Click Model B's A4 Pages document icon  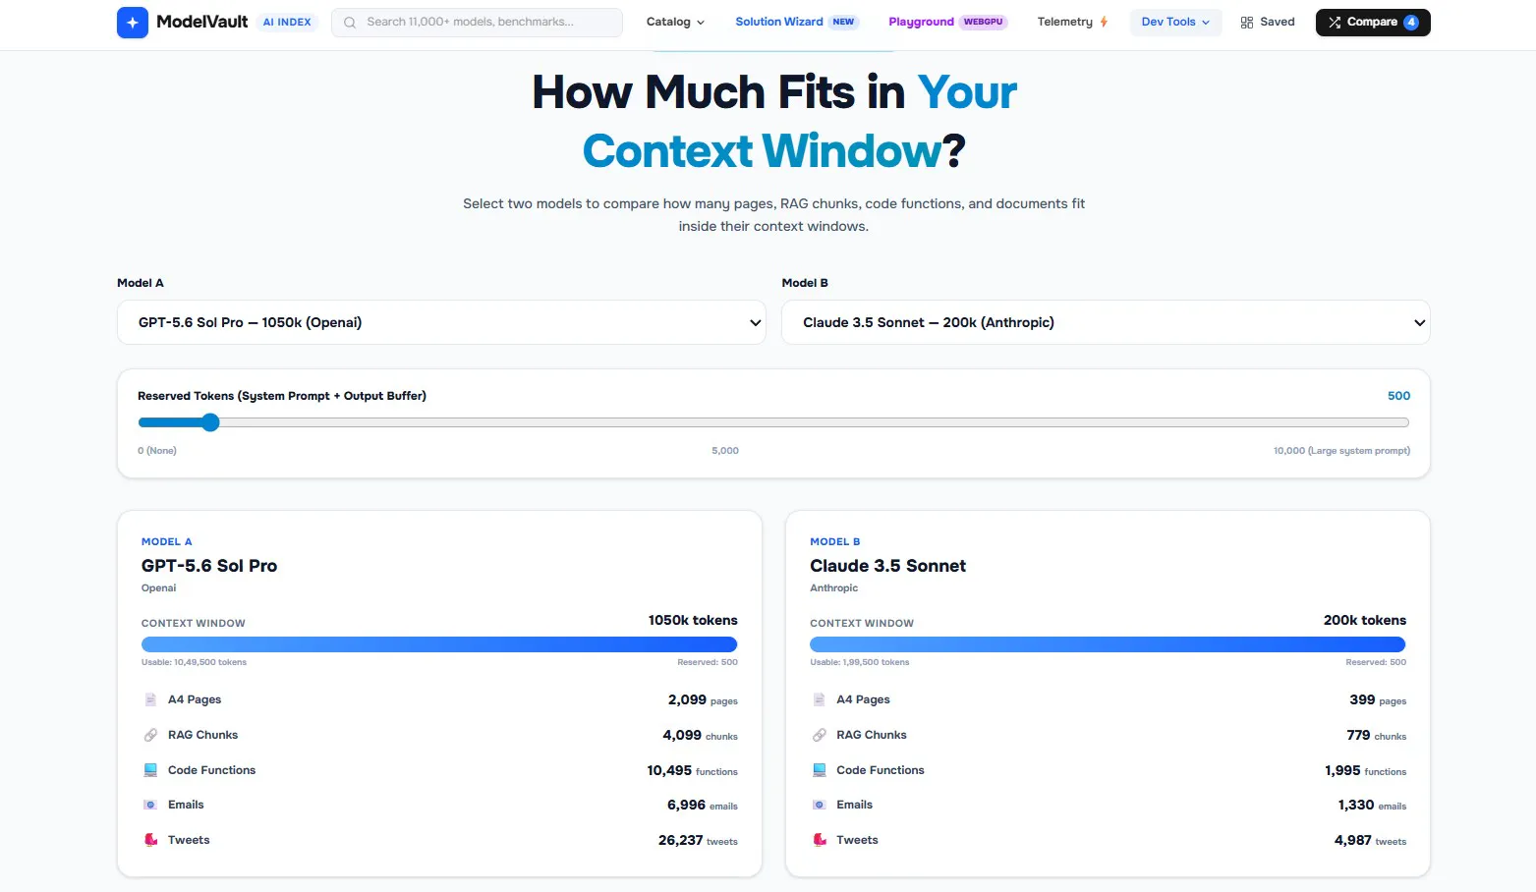pos(820,699)
